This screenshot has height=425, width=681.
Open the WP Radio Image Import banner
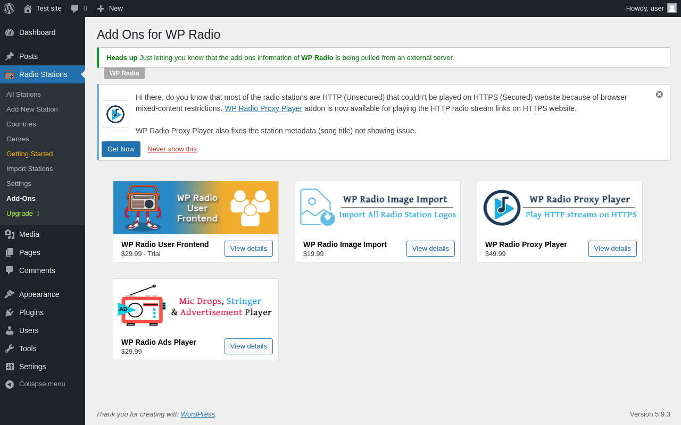tap(378, 208)
